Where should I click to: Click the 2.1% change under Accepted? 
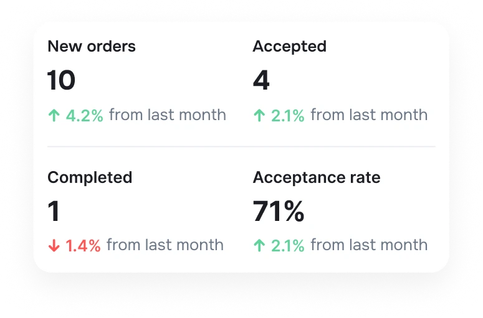[x=288, y=116]
